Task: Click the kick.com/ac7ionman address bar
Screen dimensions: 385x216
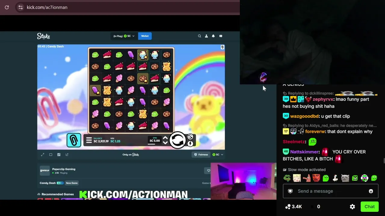Action: pyautogui.click(x=47, y=7)
